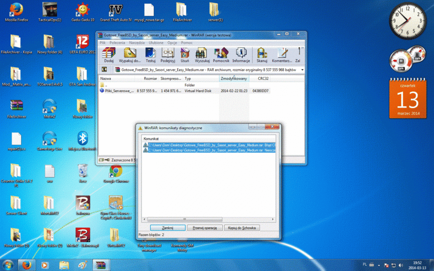The height and width of the screenshot is (271, 434).
Task: Open the Gadu-Gadu 10 desktop icon
Action: pyautogui.click(x=83, y=13)
